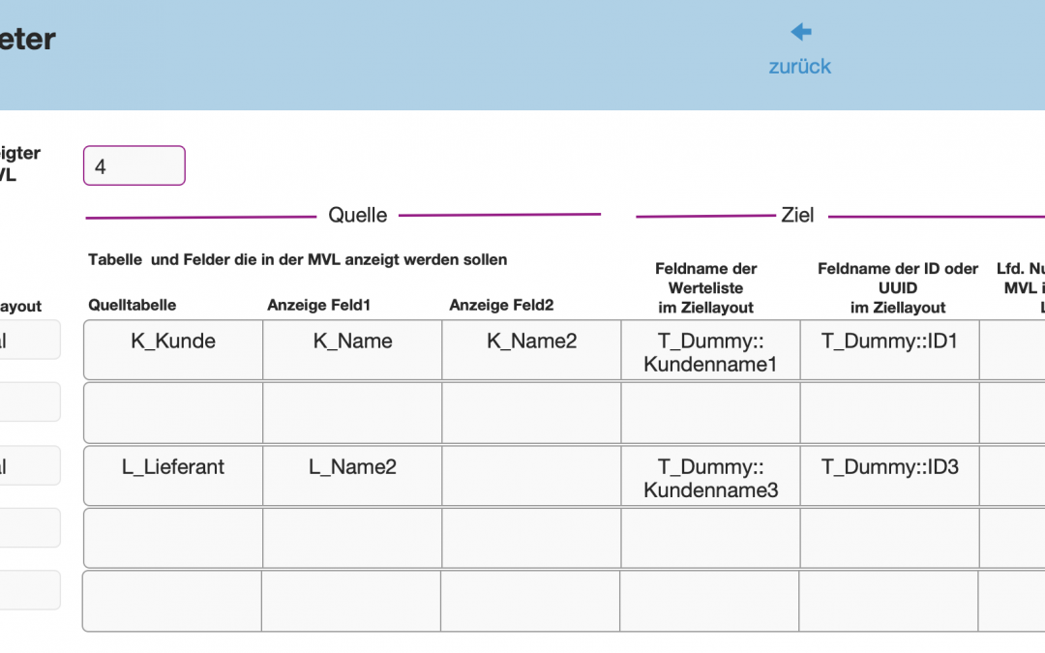
Task: Select the T_Dummy::Kundenname3 target cell
Action: 710,478
